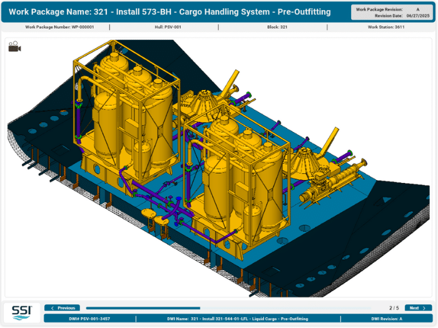Viewport: 438px width, 328px height.
Task: Go to the Next page
Action: tap(418, 308)
